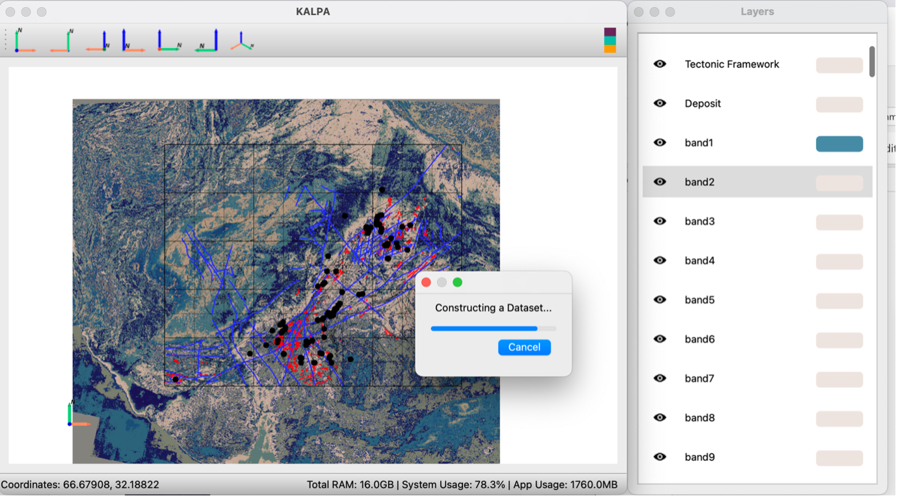This screenshot has width=898, height=498.
Task: Close the Constructing a Dataset dialog
Action: pyautogui.click(x=426, y=282)
